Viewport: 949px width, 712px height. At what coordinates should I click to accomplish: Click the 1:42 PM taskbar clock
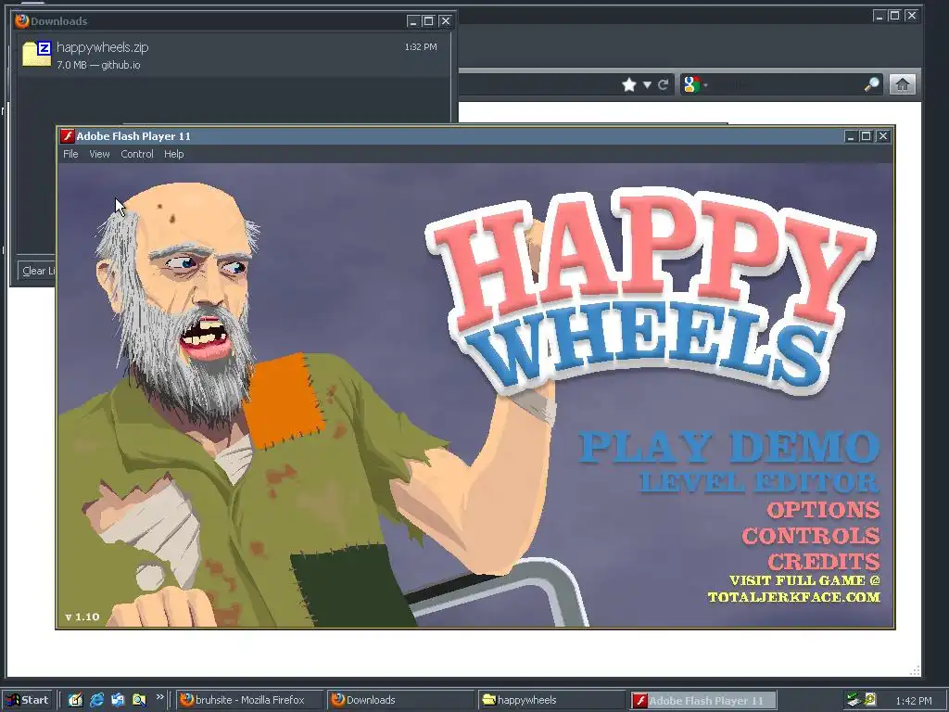click(x=913, y=701)
